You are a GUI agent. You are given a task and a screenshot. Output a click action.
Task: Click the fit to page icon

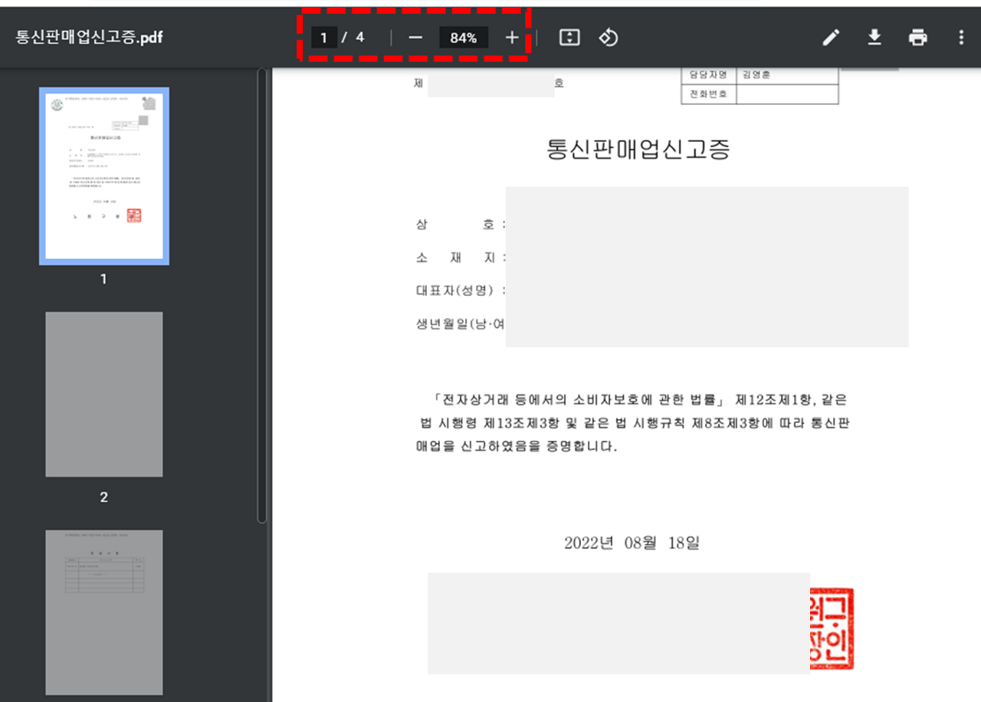[569, 38]
